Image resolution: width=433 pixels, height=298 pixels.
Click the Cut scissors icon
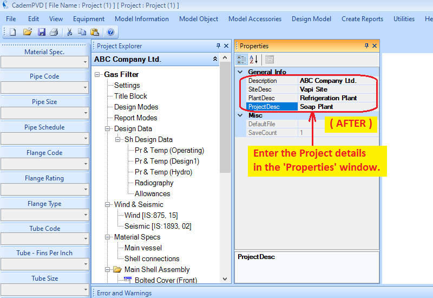pos(69,32)
